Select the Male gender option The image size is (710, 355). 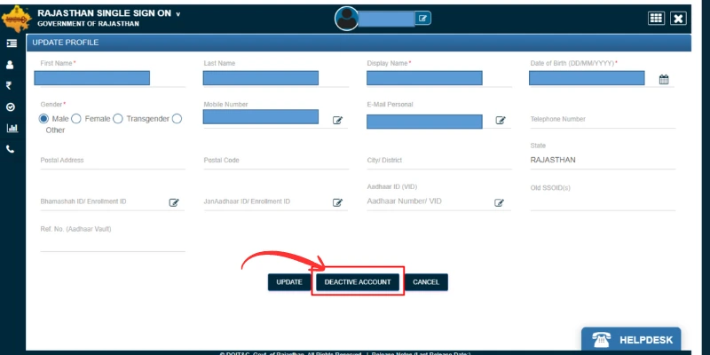pos(43,119)
